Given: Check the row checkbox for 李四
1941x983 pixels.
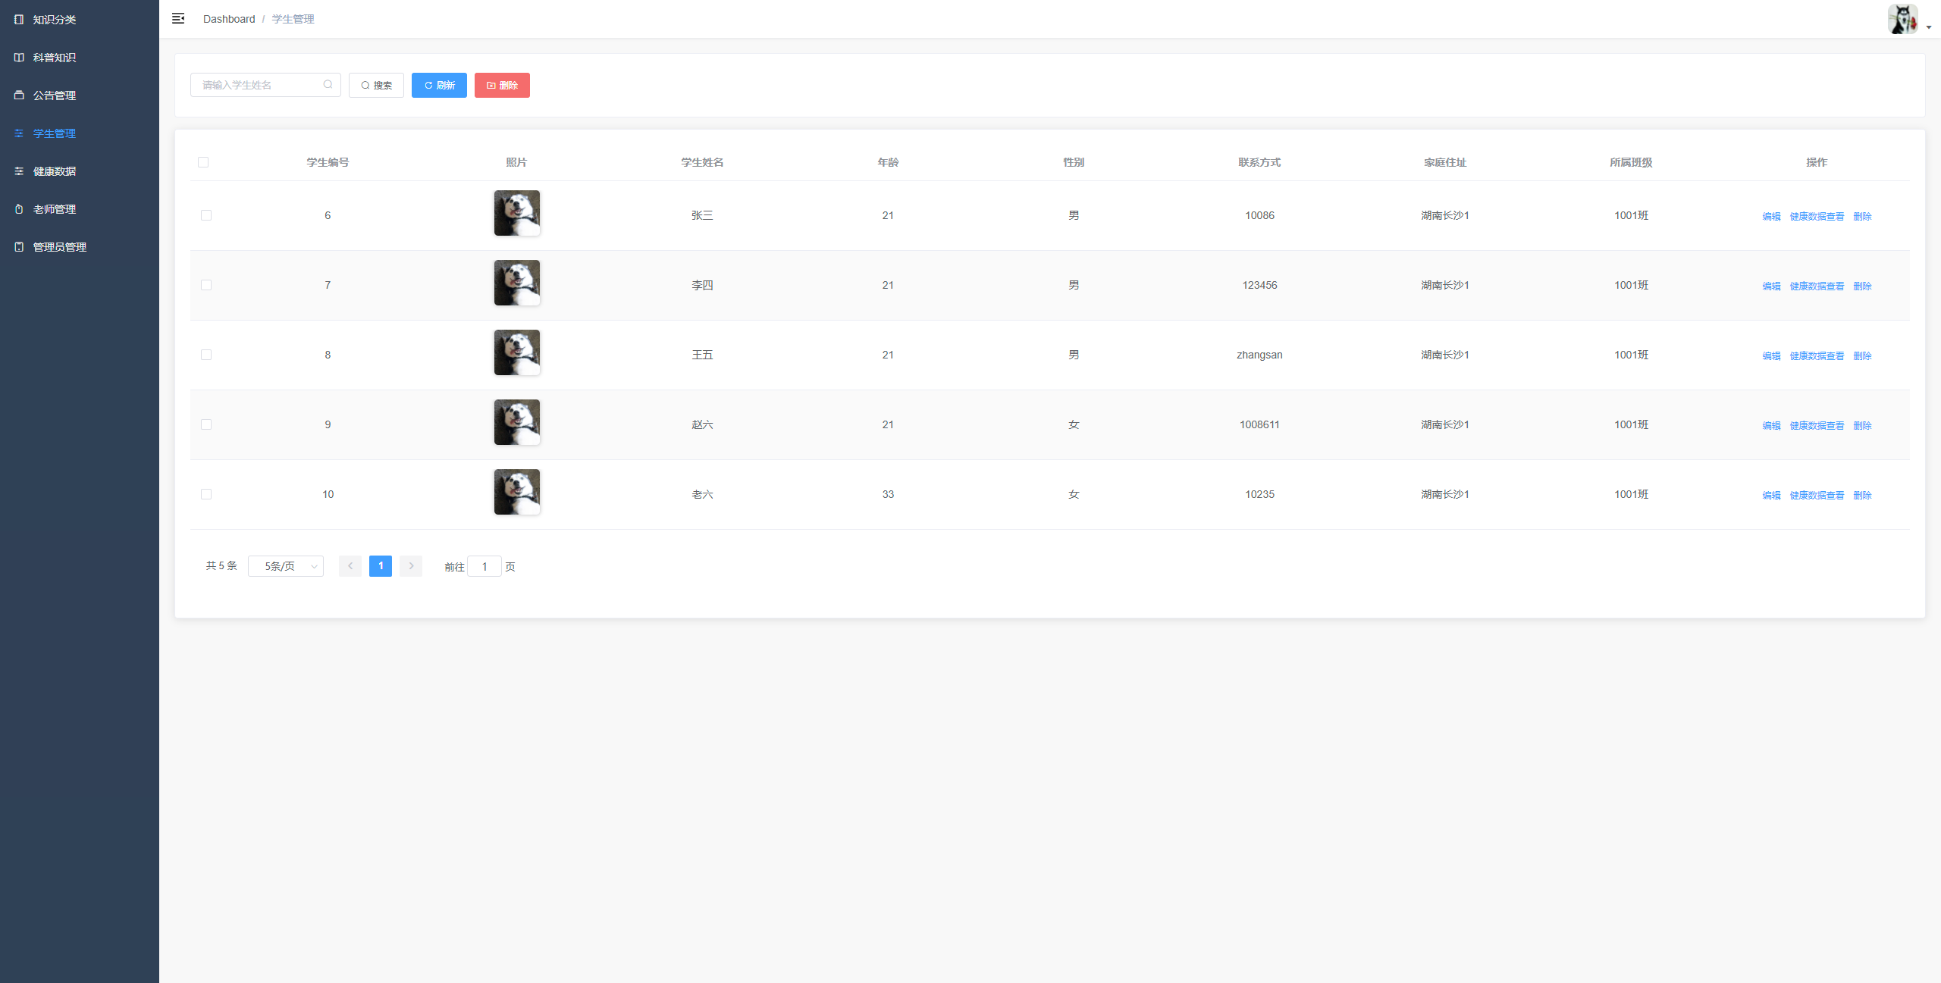Looking at the screenshot, I should (206, 285).
